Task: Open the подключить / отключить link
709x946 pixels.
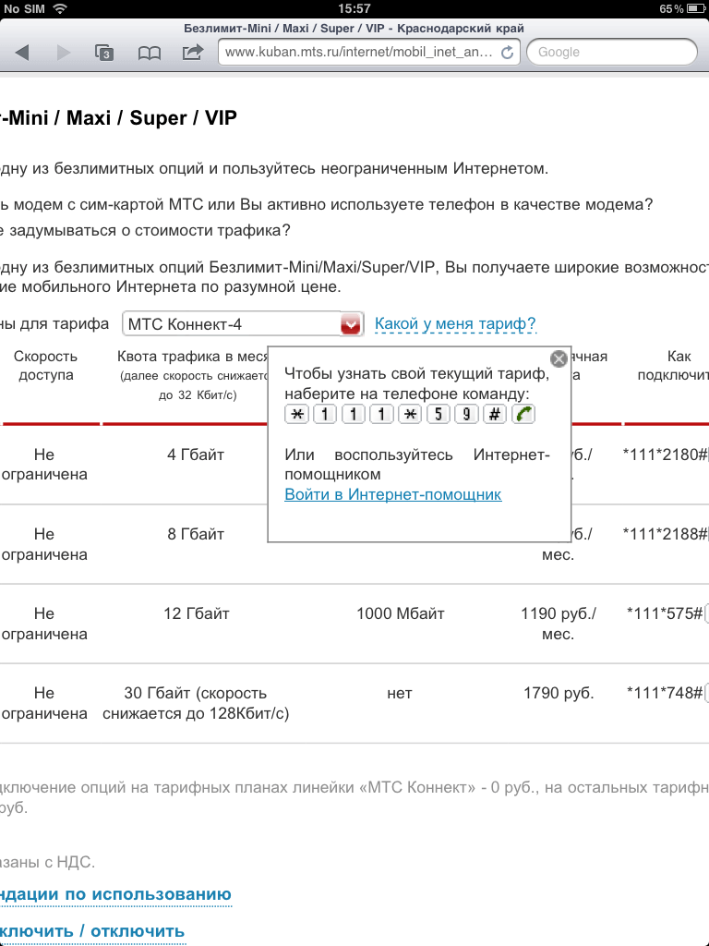Action: [92, 931]
